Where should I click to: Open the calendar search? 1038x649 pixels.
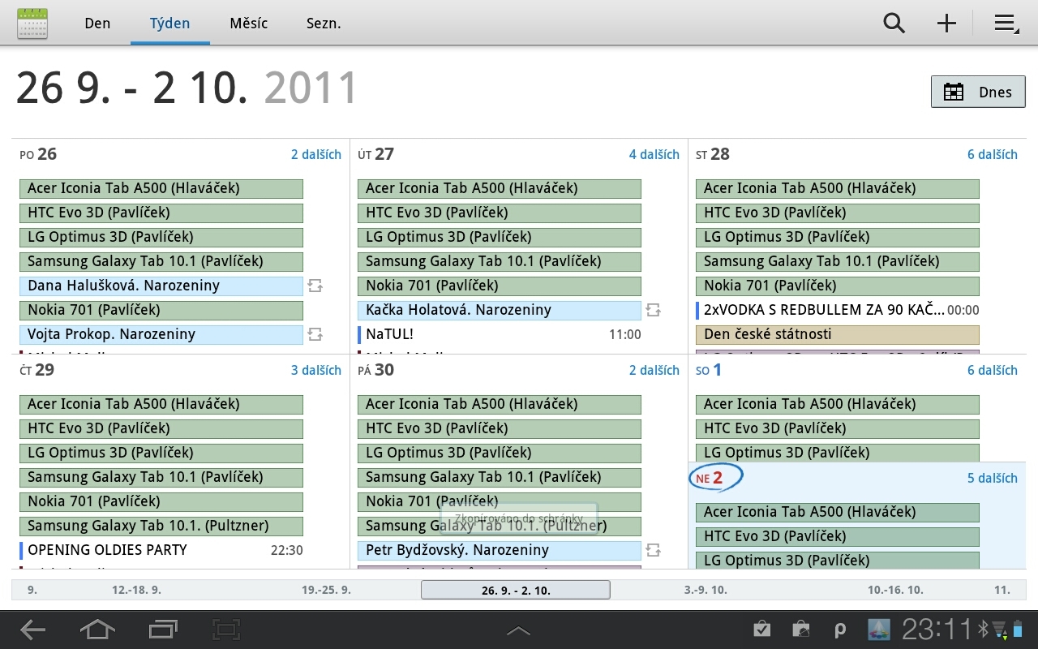(894, 23)
